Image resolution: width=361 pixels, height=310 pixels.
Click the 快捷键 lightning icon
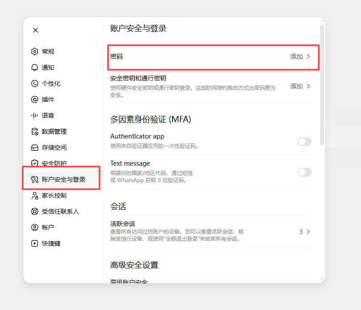click(x=35, y=243)
